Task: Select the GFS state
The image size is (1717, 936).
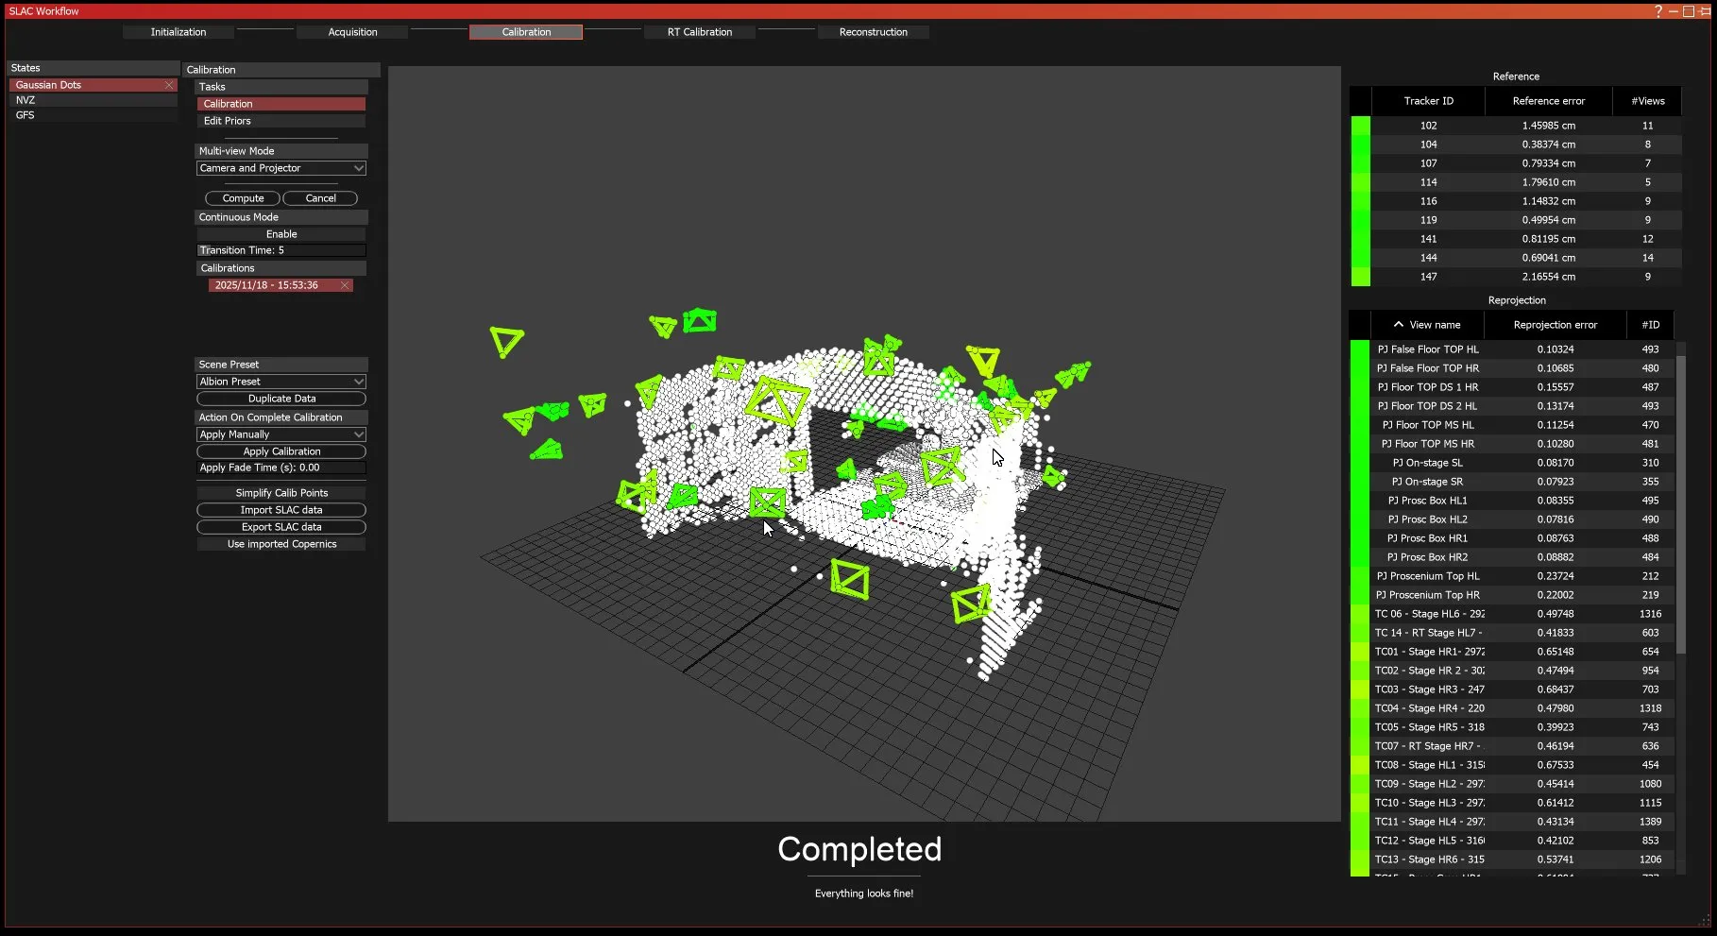Action: pyautogui.click(x=93, y=115)
